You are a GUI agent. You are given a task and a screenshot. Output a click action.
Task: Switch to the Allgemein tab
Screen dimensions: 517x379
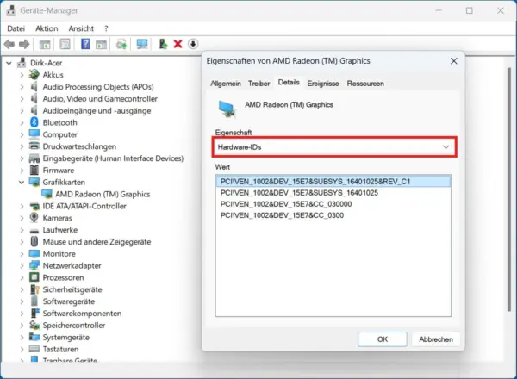click(x=226, y=84)
